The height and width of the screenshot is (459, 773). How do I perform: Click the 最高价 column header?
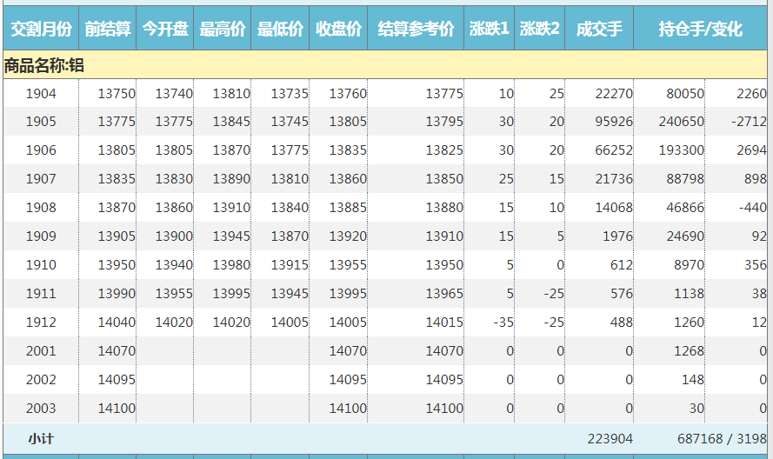[x=223, y=30]
